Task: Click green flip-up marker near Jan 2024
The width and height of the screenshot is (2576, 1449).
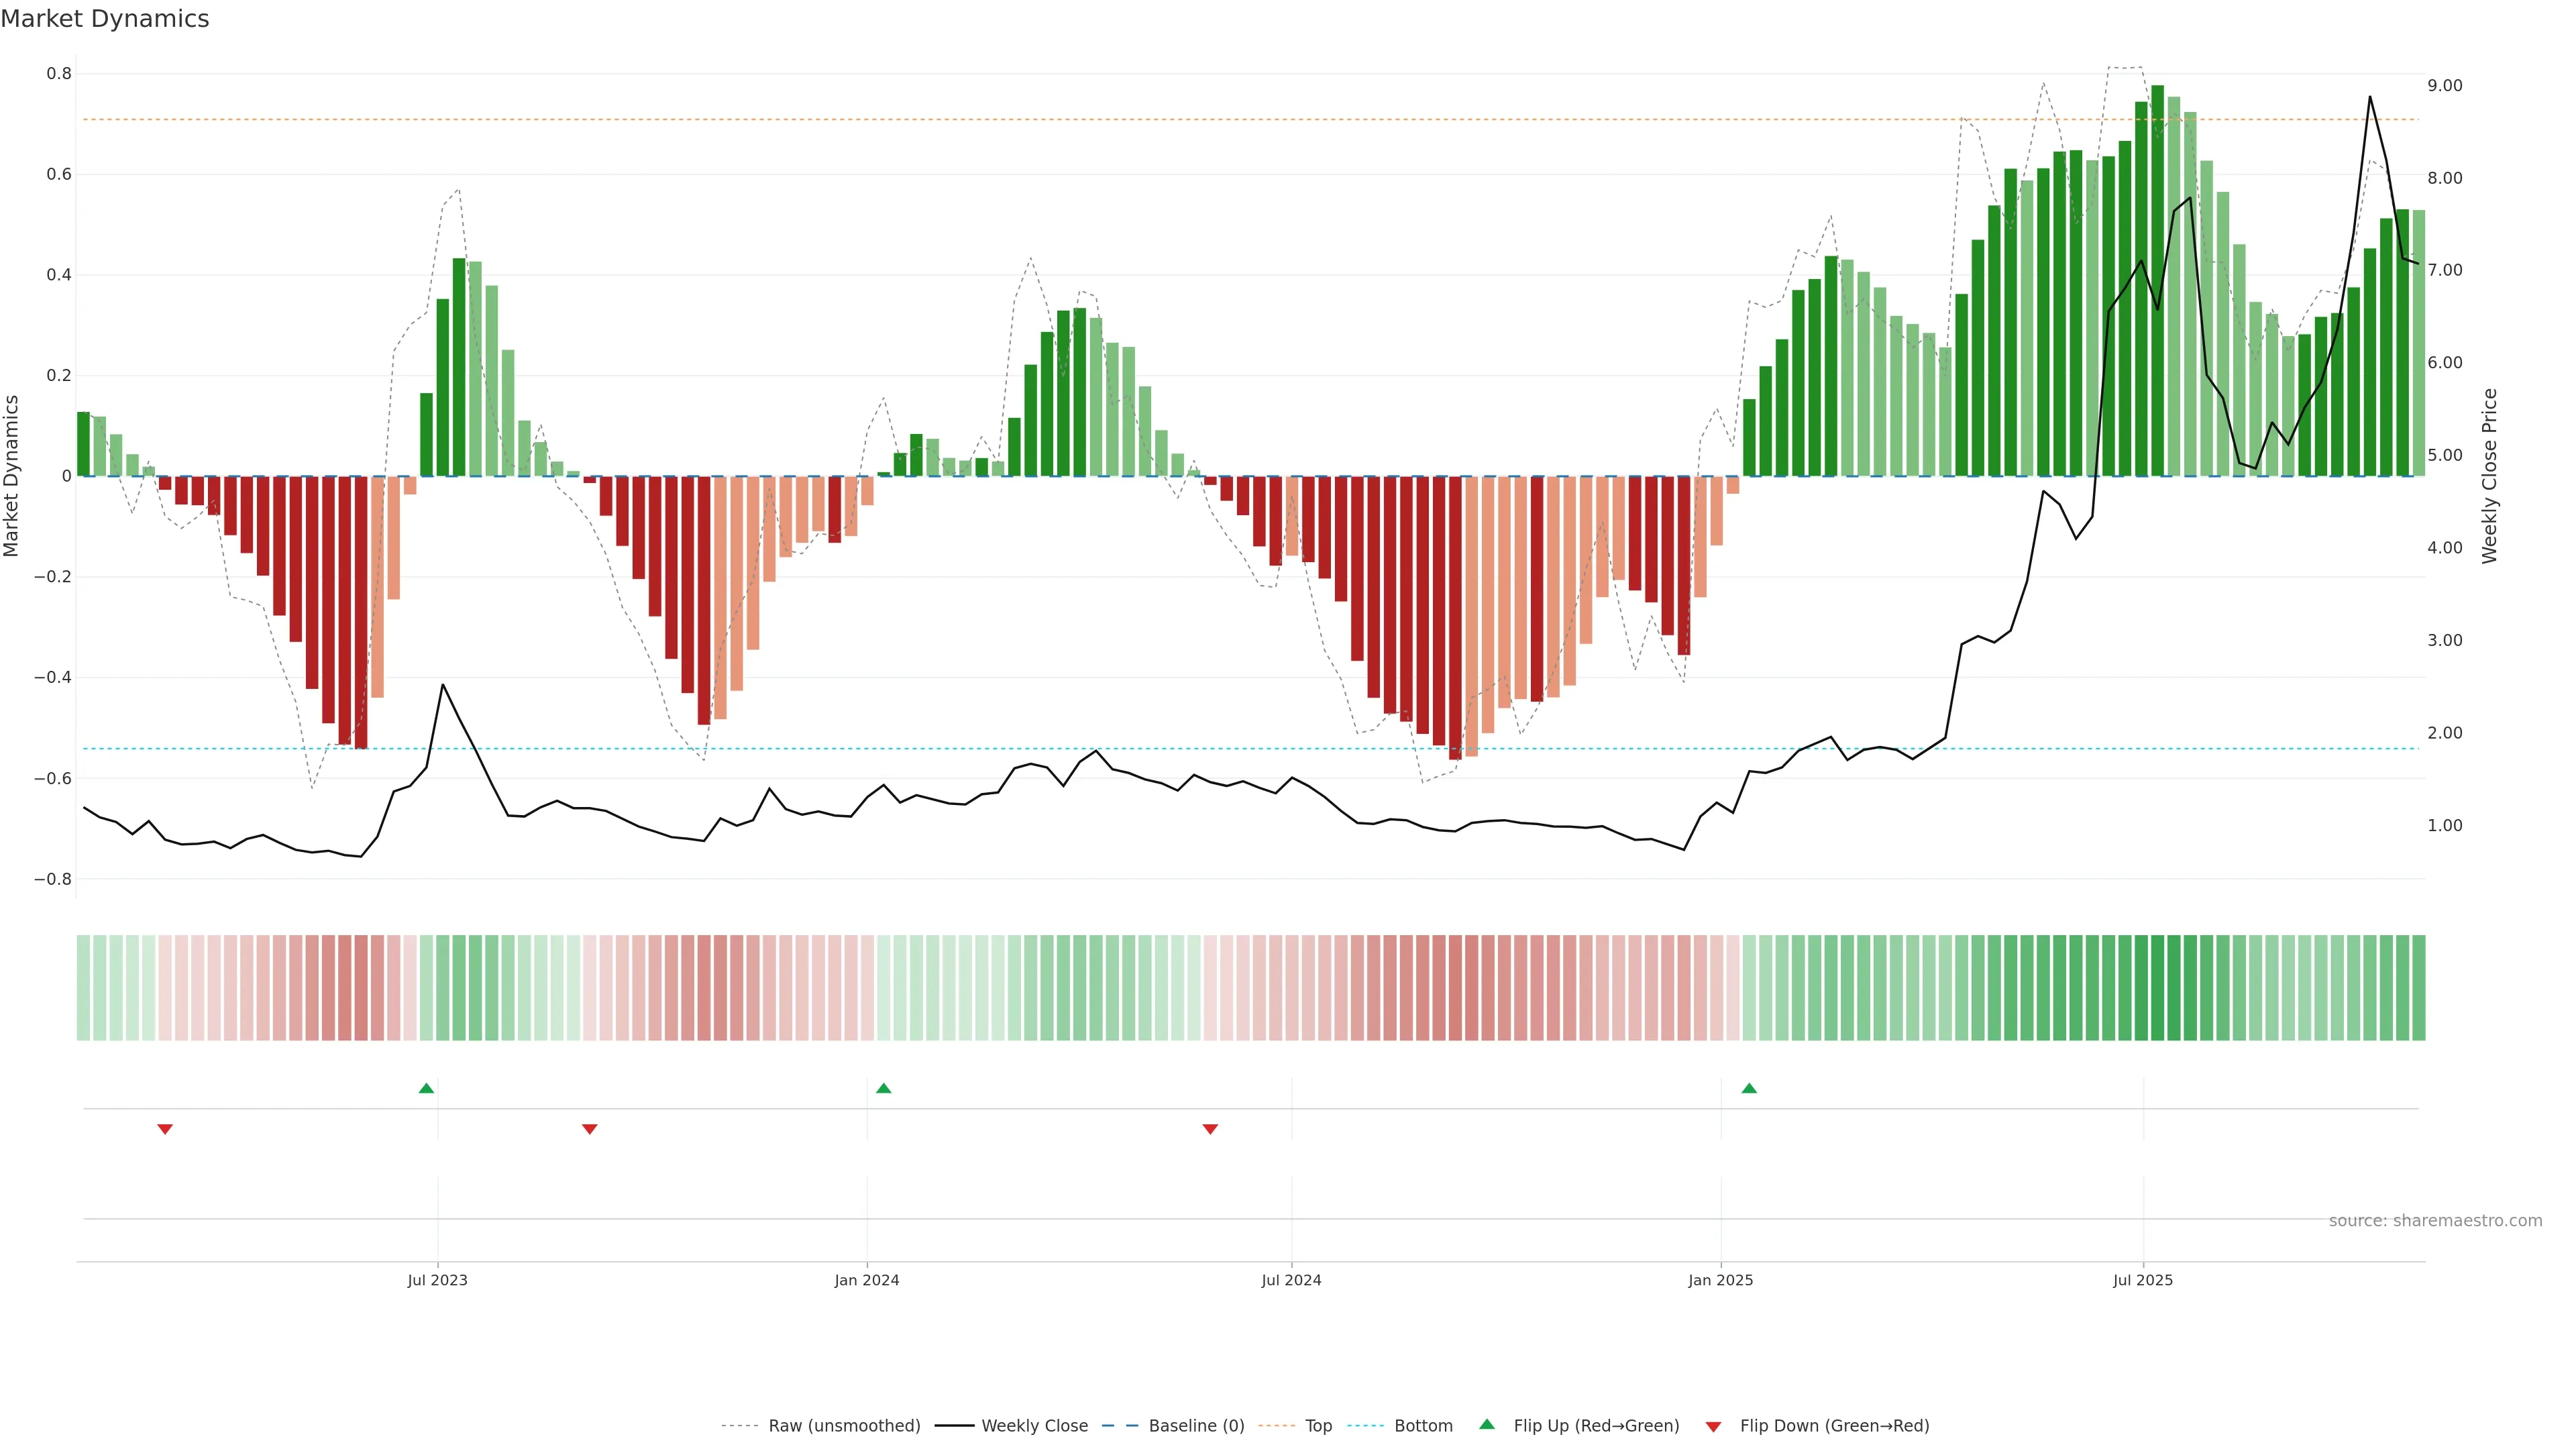Action: tap(883, 1088)
